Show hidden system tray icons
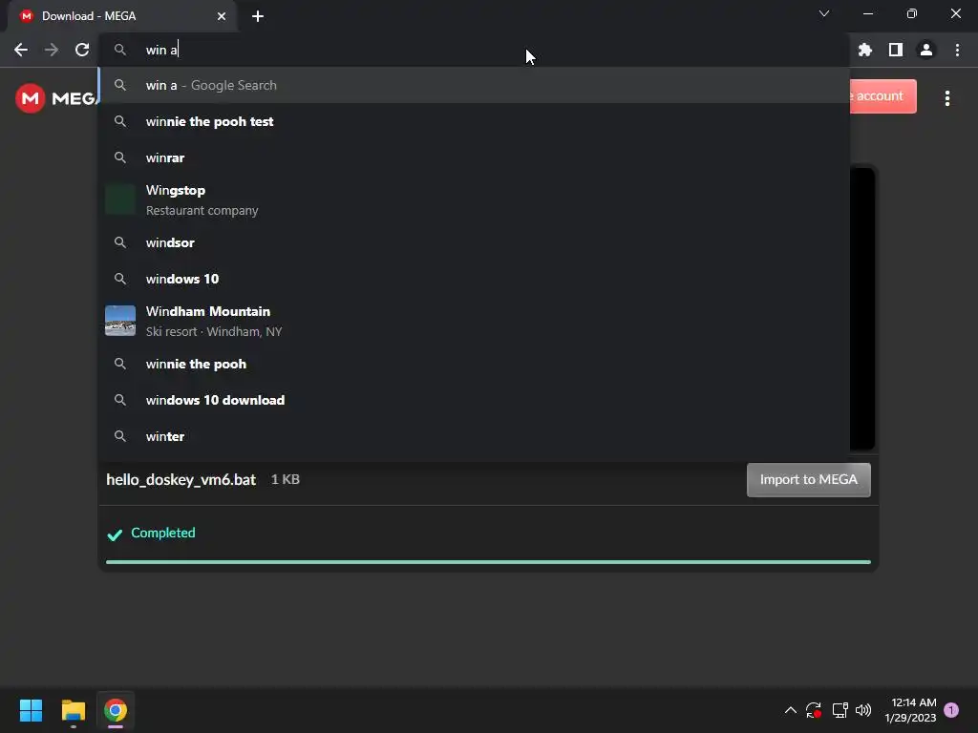This screenshot has height=733, width=978. [x=790, y=710]
